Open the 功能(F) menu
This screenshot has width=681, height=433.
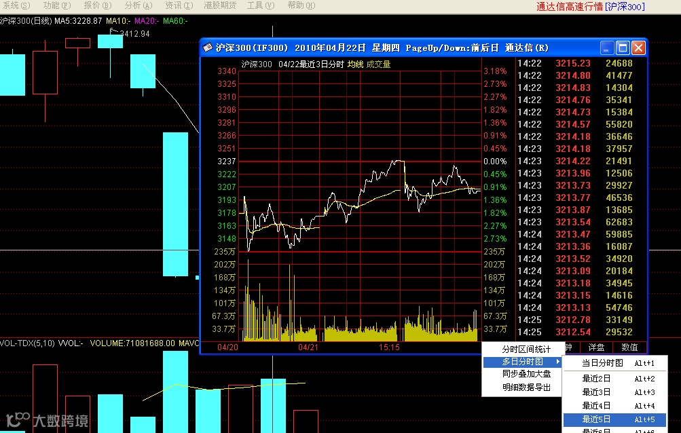click(x=56, y=5)
